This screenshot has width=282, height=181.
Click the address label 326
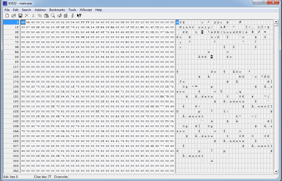pos(16,151)
